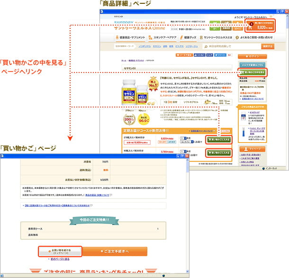
Task: Minimize the product detail browser window
Action: click(x=278, y=11)
